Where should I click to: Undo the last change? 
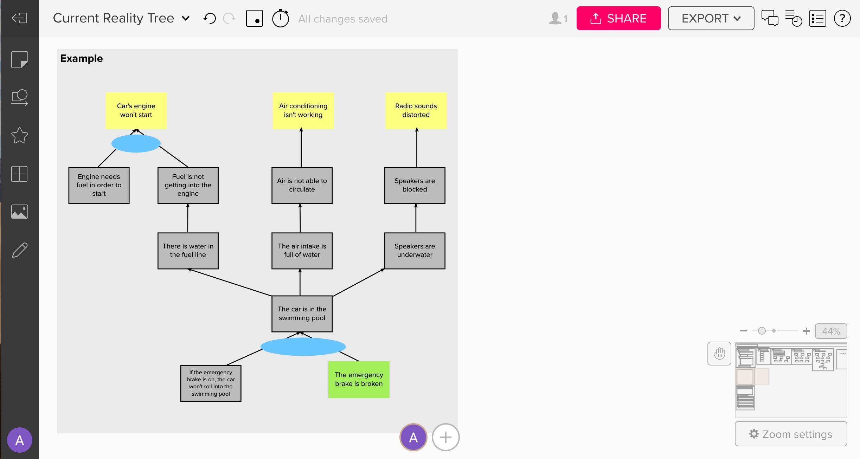click(x=210, y=18)
